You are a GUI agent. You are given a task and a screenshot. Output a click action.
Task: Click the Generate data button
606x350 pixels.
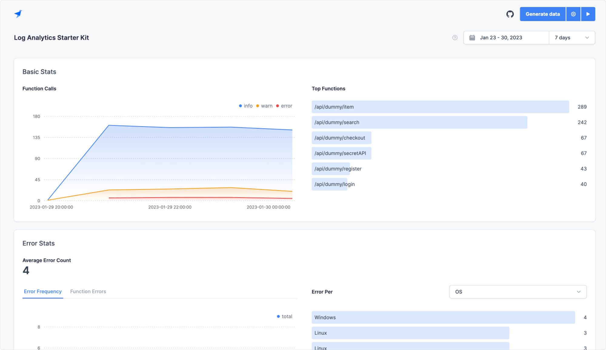tap(542, 14)
